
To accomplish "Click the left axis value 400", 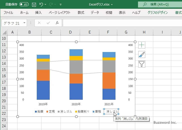I will [21, 45].
